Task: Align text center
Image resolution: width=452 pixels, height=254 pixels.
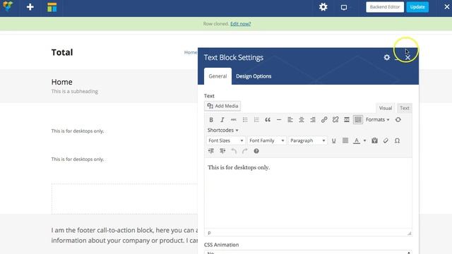Action: tap(302, 120)
